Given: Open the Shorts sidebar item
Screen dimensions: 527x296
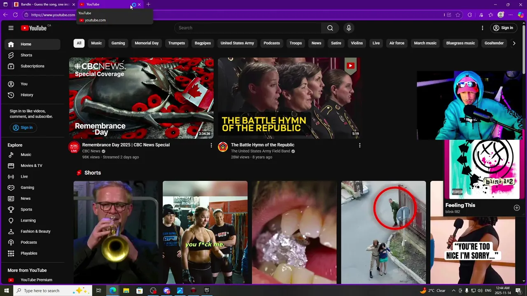Looking at the screenshot, I should [32, 55].
